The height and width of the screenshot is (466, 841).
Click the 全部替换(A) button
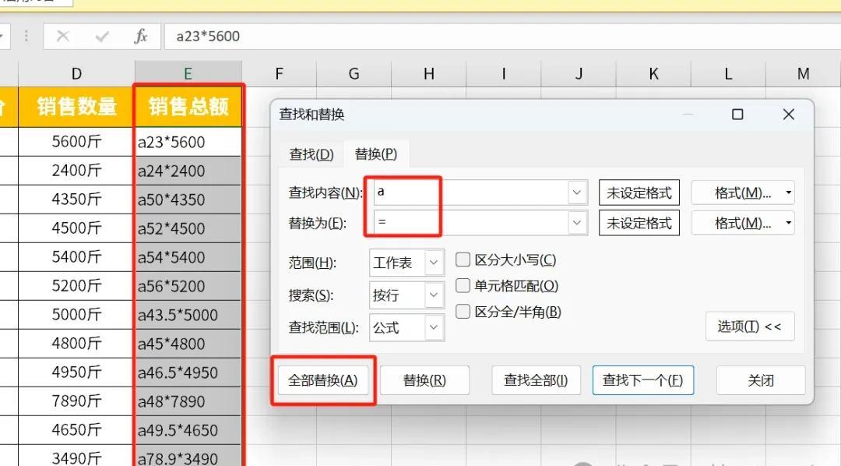(323, 380)
